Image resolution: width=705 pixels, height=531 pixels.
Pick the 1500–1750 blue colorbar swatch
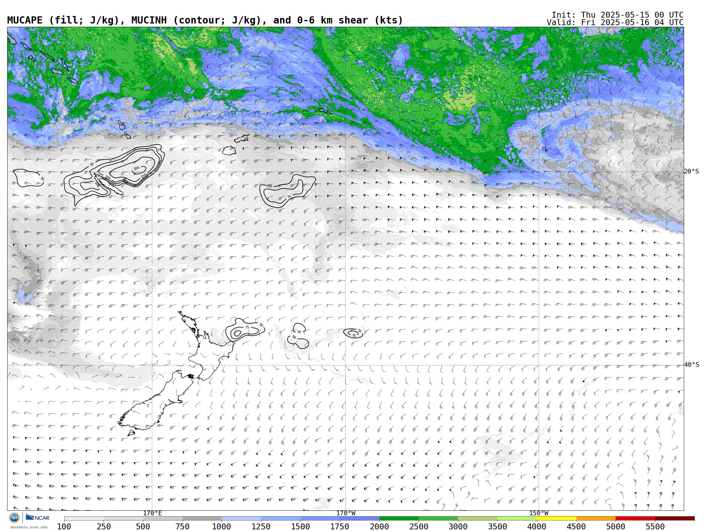pyautogui.click(x=320, y=519)
